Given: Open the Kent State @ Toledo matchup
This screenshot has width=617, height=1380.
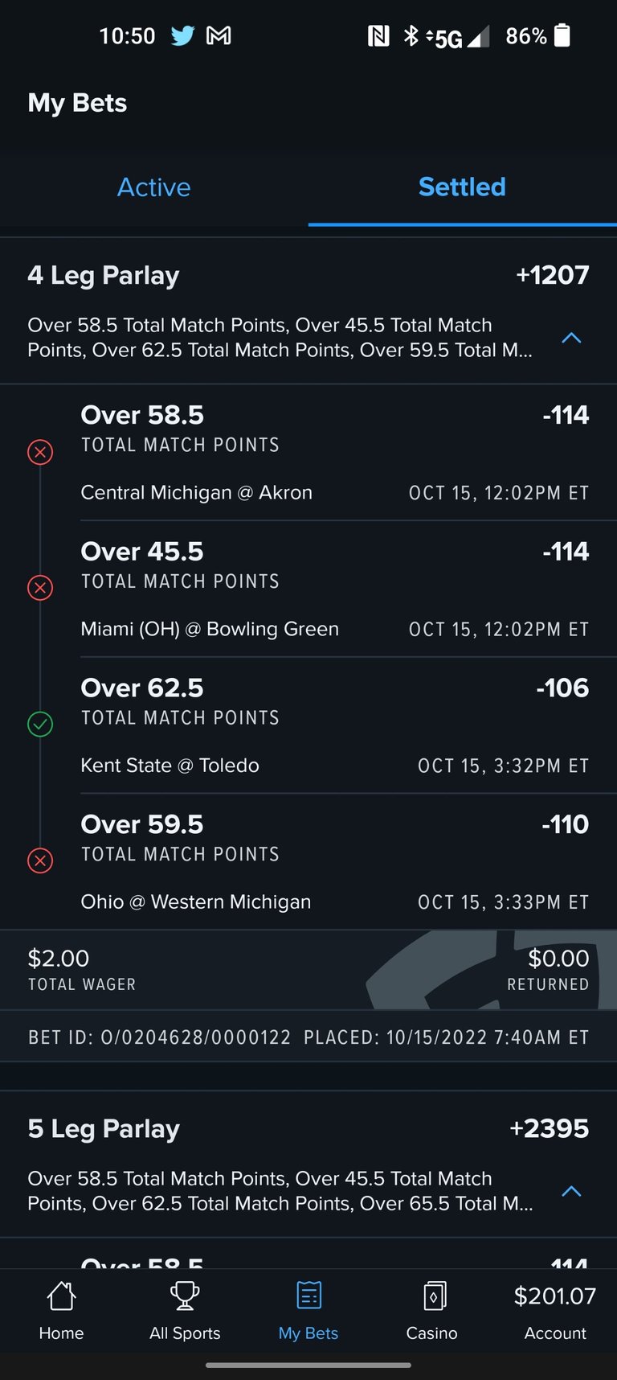Looking at the screenshot, I should pos(170,766).
